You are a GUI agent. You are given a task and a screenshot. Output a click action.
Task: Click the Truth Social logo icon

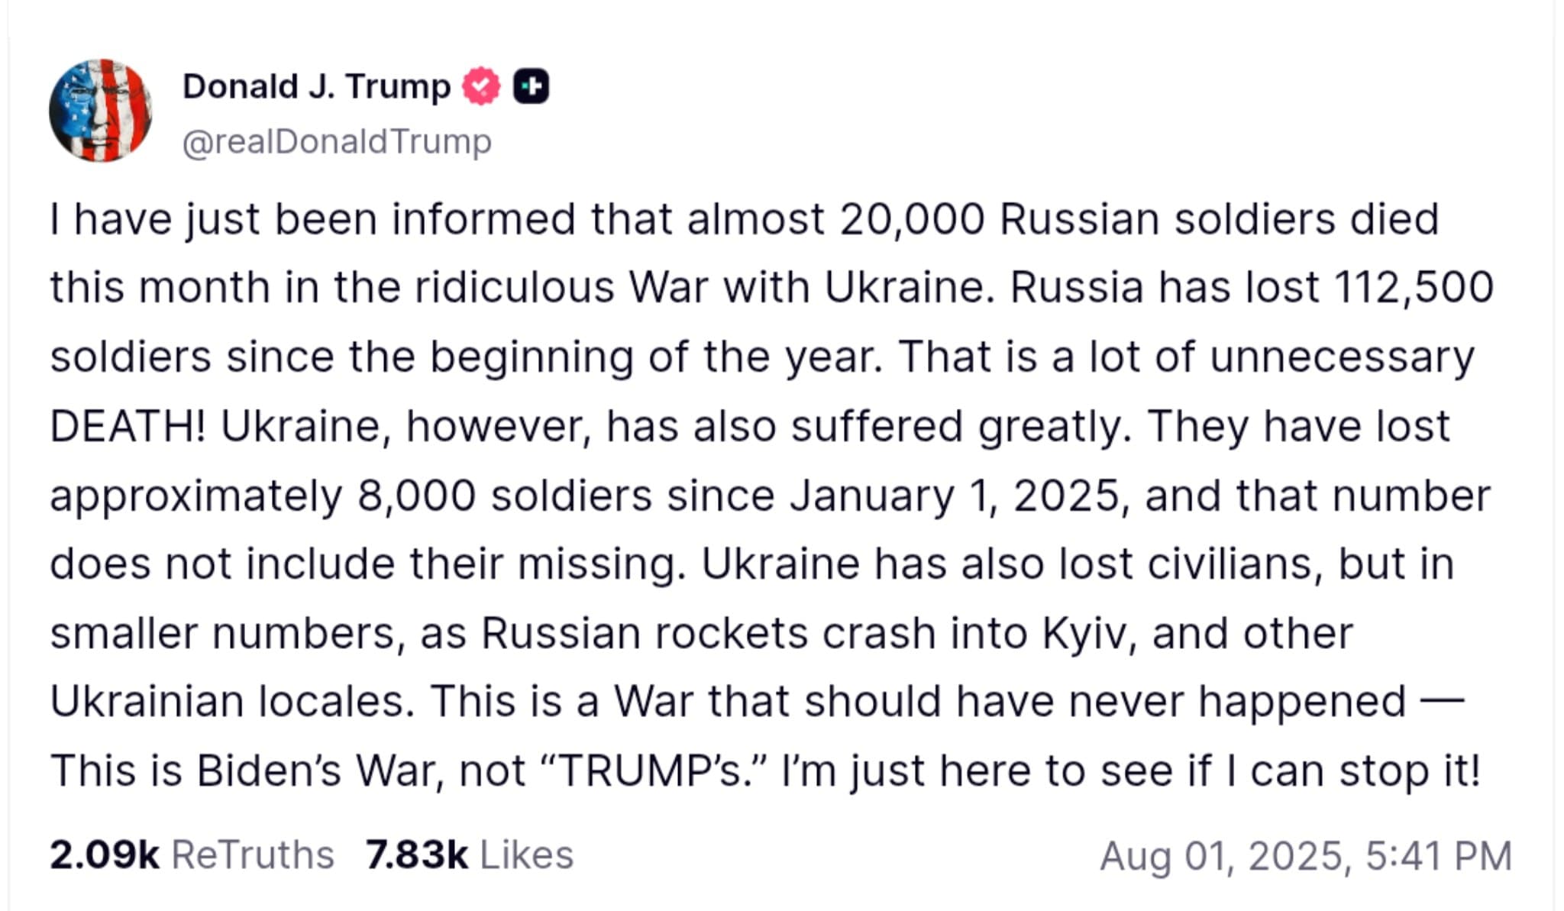point(535,86)
